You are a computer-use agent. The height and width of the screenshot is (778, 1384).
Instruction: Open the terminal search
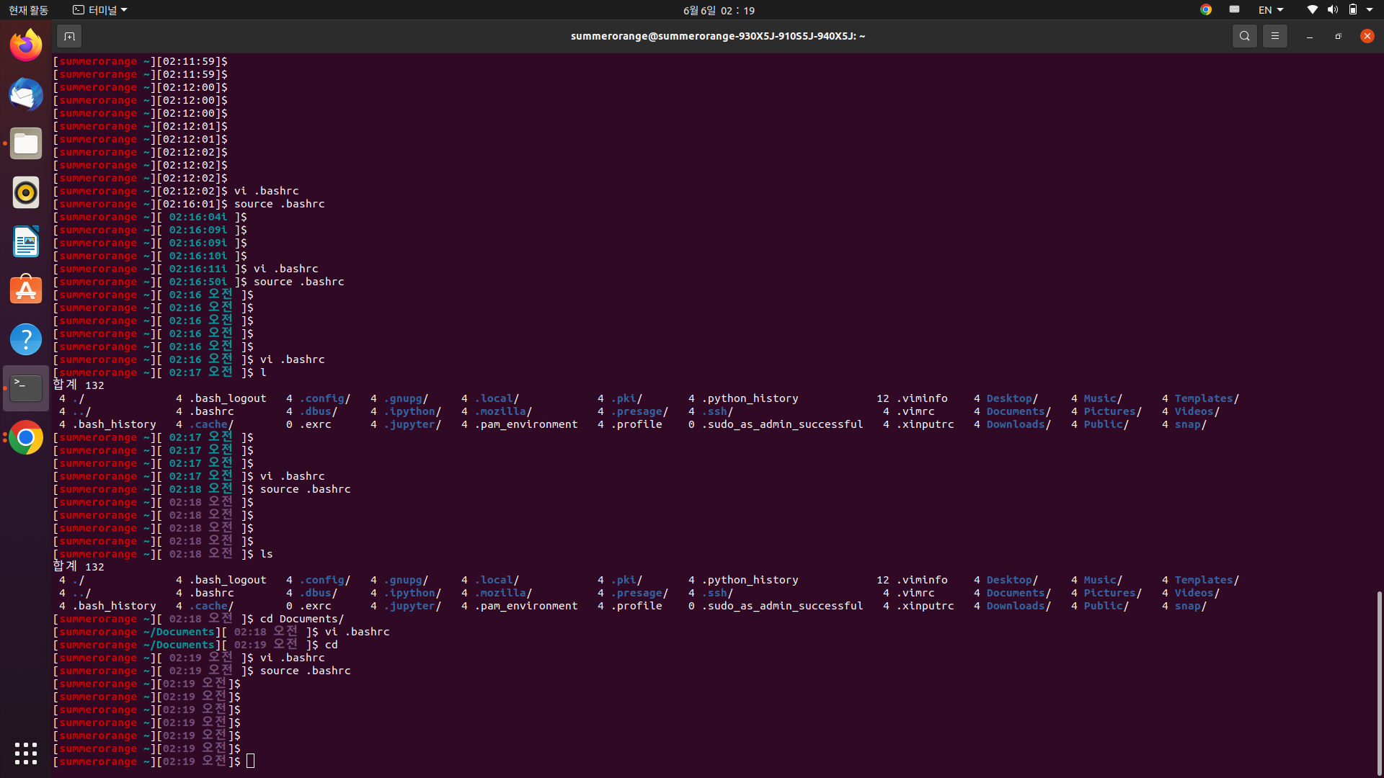tap(1244, 35)
